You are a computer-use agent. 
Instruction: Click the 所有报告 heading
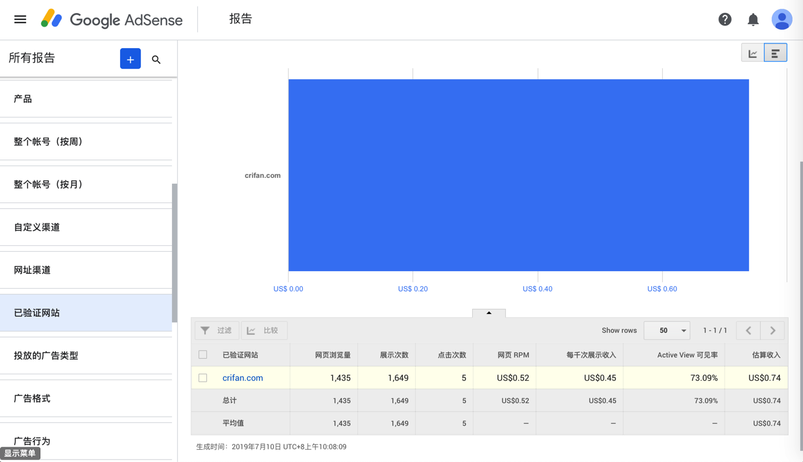32,58
